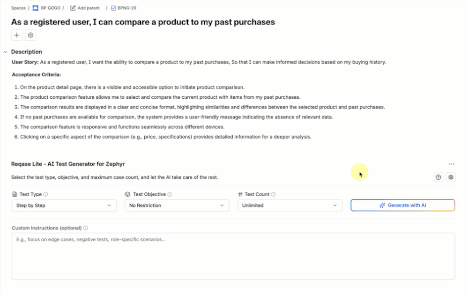Click the Generate with AI button
The width and height of the screenshot is (468, 294).
[x=402, y=206]
